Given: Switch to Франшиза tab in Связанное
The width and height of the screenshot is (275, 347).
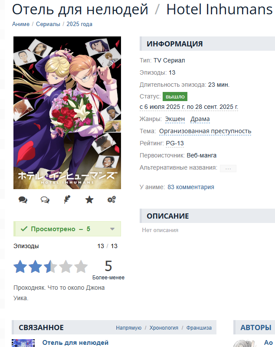Looking at the screenshot, I should pyautogui.click(x=199, y=328).
